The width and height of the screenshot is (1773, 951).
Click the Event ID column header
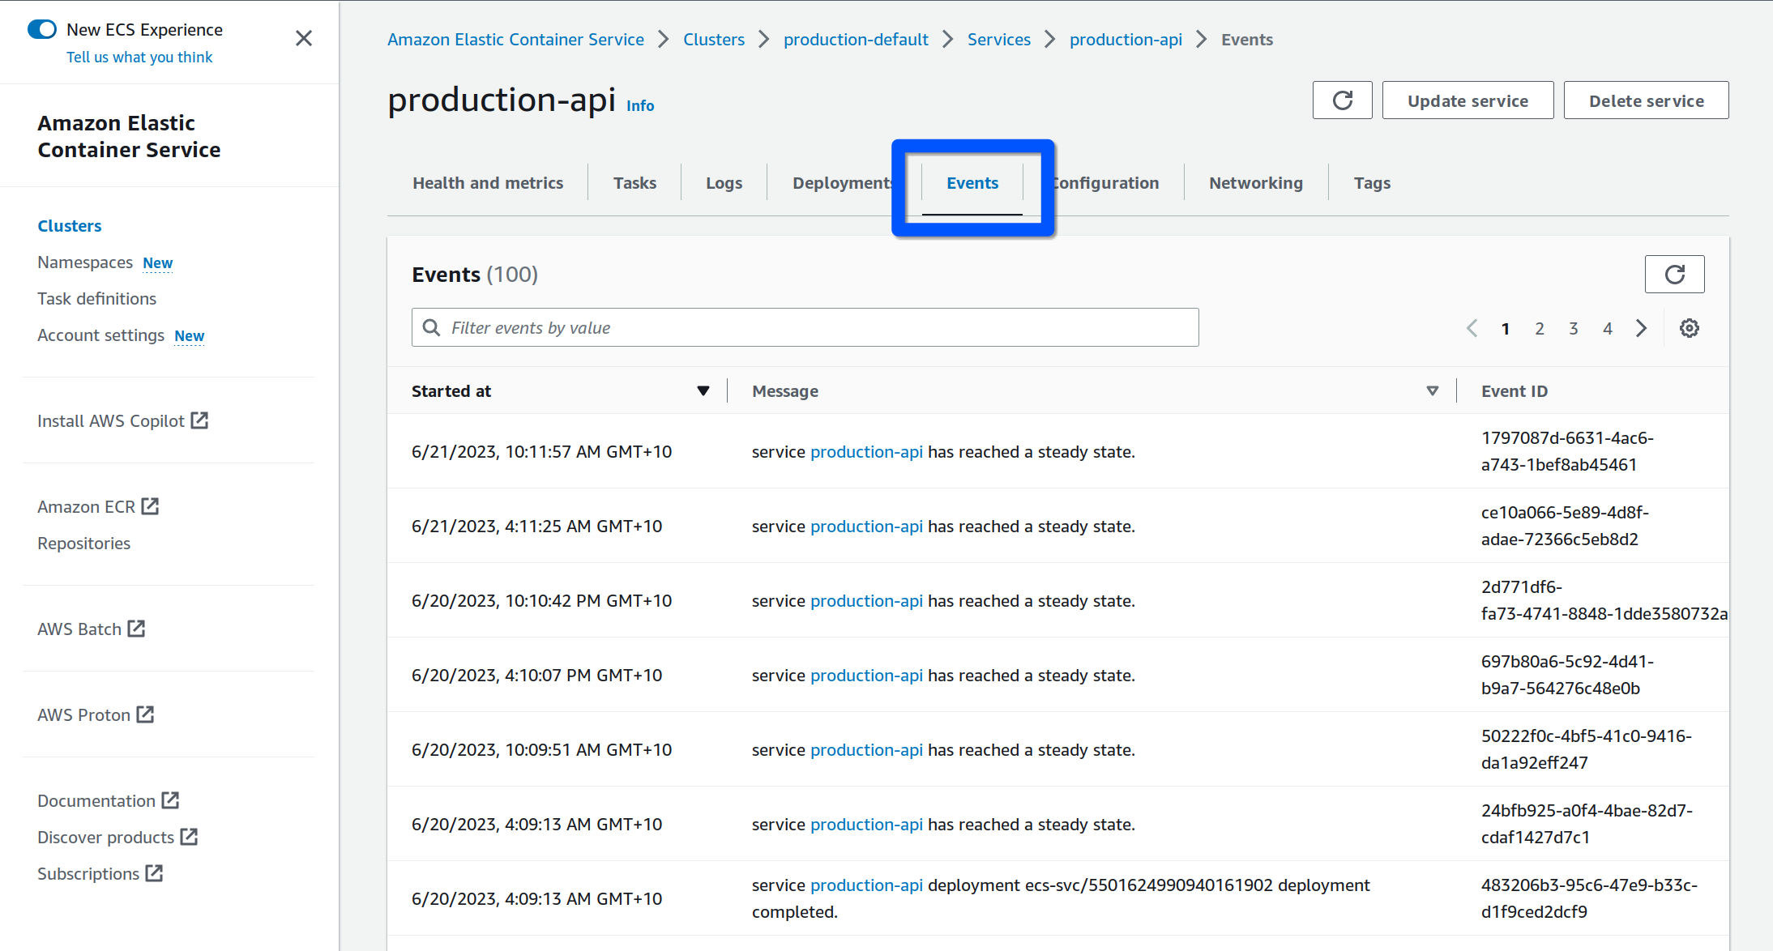(x=1514, y=391)
